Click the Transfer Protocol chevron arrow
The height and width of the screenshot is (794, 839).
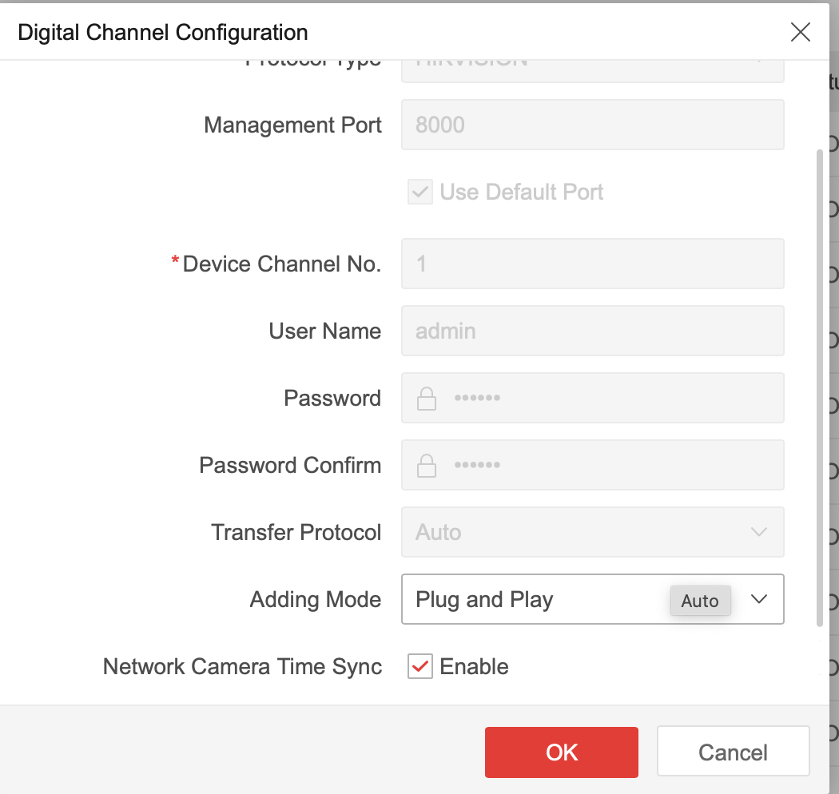coord(759,532)
